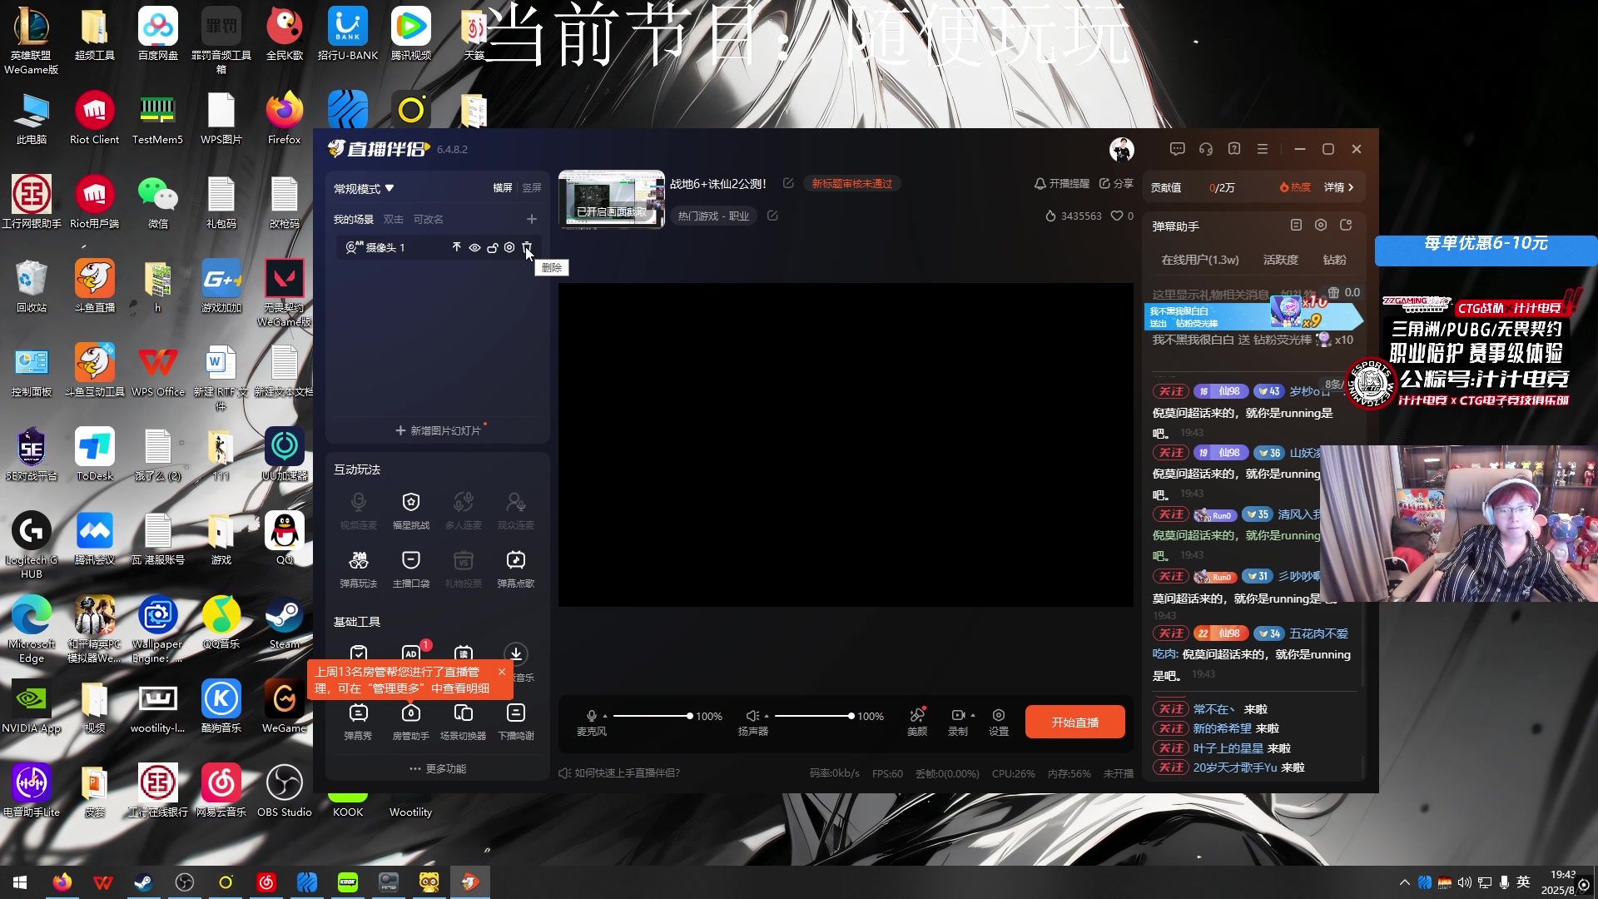Open 礼物投票 gift voting
The height and width of the screenshot is (899, 1598).
(464, 569)
